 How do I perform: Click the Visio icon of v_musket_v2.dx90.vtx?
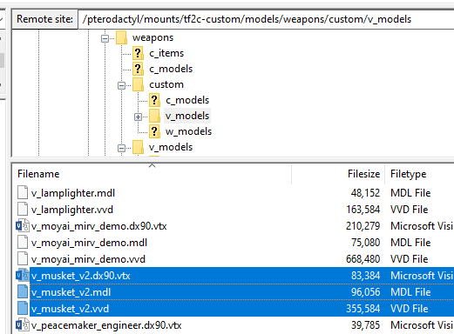tap(23, 276)
